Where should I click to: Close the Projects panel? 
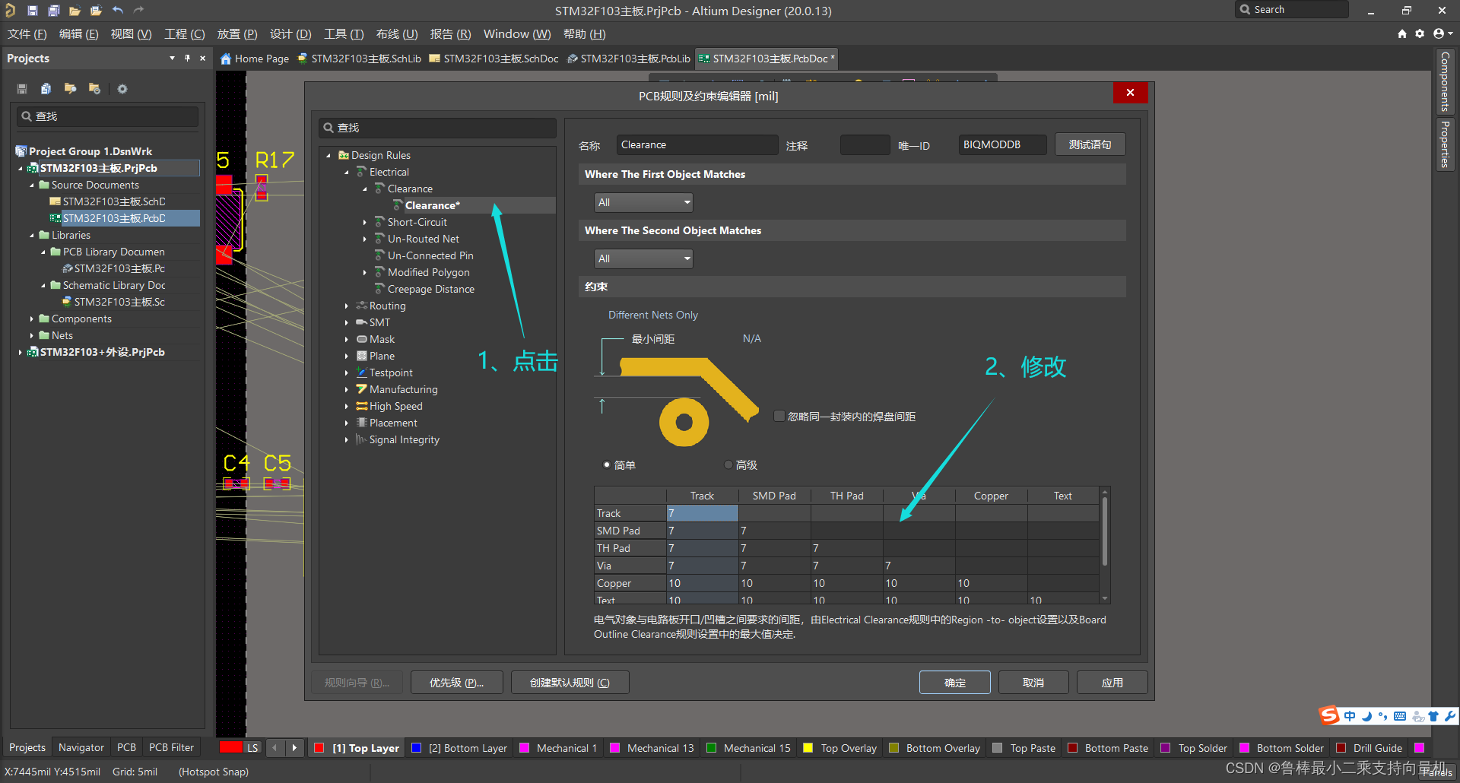tap(202, 58)
